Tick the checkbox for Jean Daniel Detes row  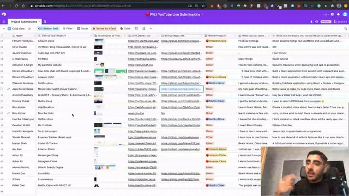click(2, 89)
